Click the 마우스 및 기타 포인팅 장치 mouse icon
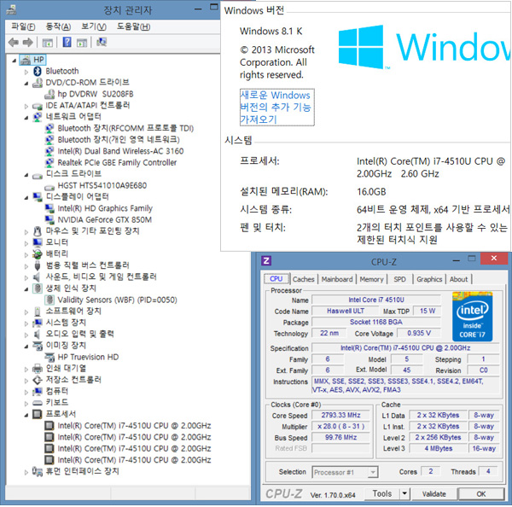 [x=38, y=231]
